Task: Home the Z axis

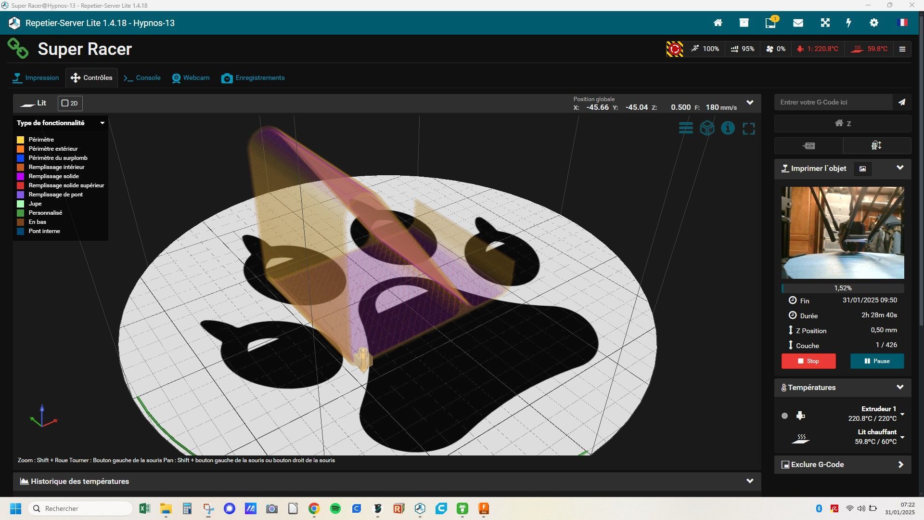Action: coord(843,123)
